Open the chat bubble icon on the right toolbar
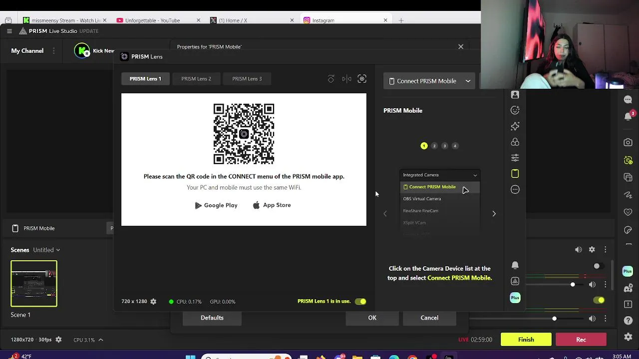Screen dimensions: 639x359 tap(628, 100)
